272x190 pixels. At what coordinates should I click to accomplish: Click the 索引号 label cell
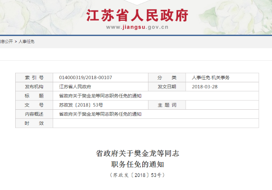click(x=34, y=78)
